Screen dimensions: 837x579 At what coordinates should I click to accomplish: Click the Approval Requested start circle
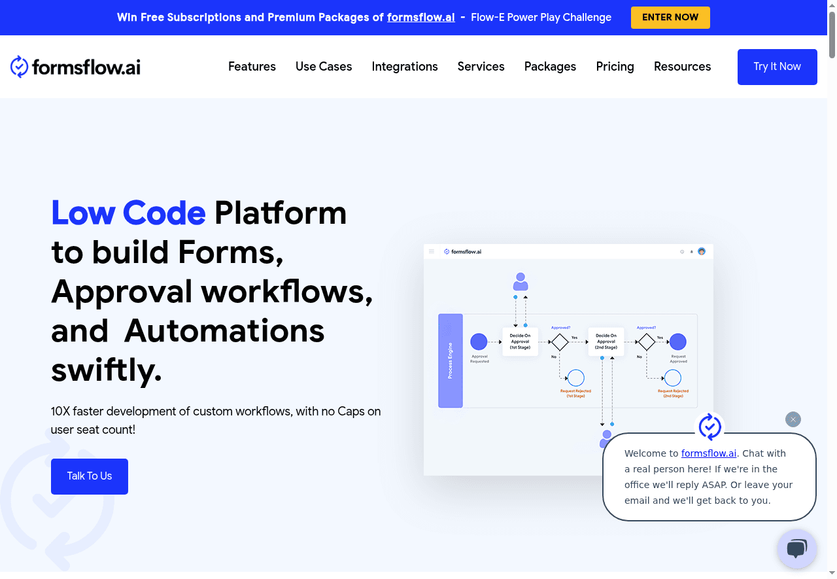click(479, 342)
